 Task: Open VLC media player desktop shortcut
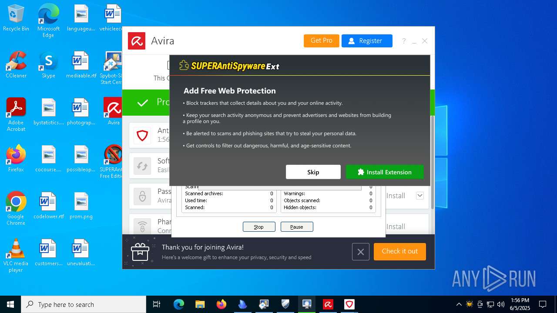click(16, 256)
